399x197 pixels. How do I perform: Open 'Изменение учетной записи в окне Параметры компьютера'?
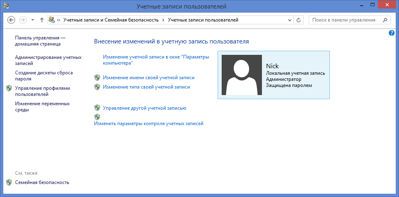(156, 60)
